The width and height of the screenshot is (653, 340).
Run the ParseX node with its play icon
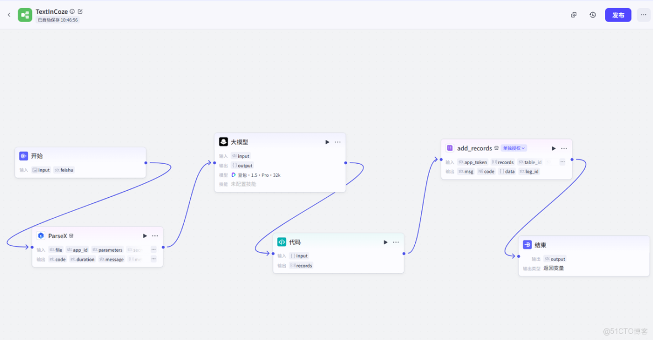(x=145, y=236)
